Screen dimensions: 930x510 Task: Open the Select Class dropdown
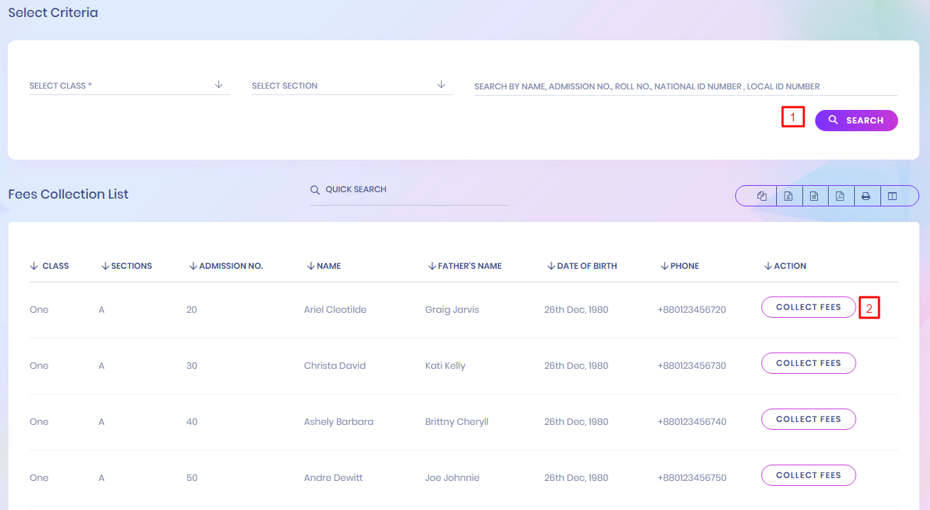[129, 86]
